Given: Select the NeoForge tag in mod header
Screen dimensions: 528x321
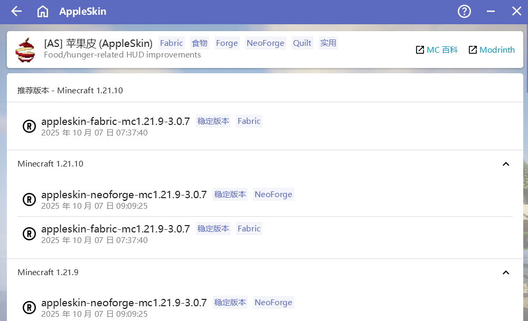Looking at the screenshot, I should click(x=265, y=43).
